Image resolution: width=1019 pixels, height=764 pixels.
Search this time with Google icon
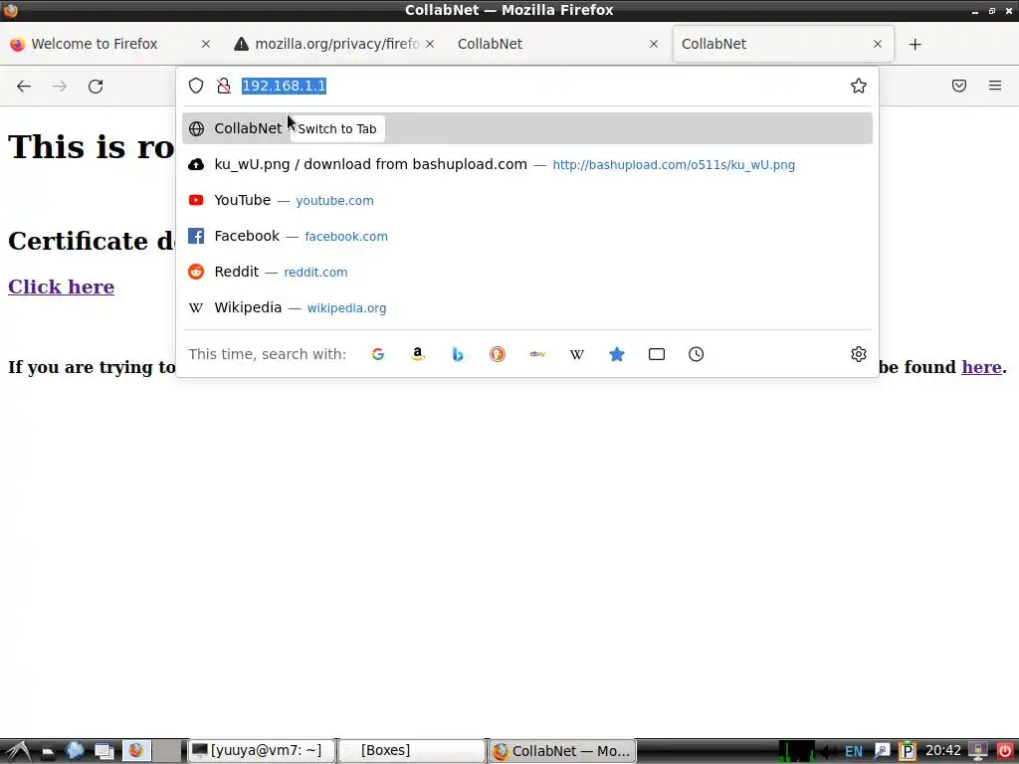(377, 354)
